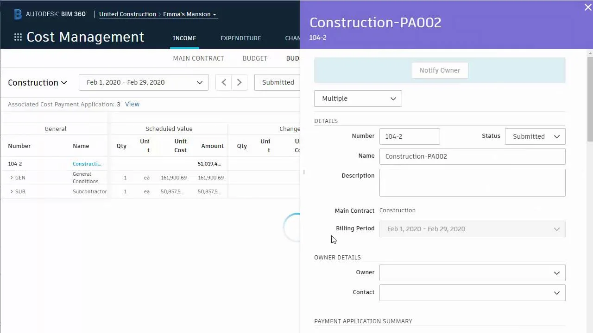
Task: Click the Notify Owner button
Action: point(440,70)
